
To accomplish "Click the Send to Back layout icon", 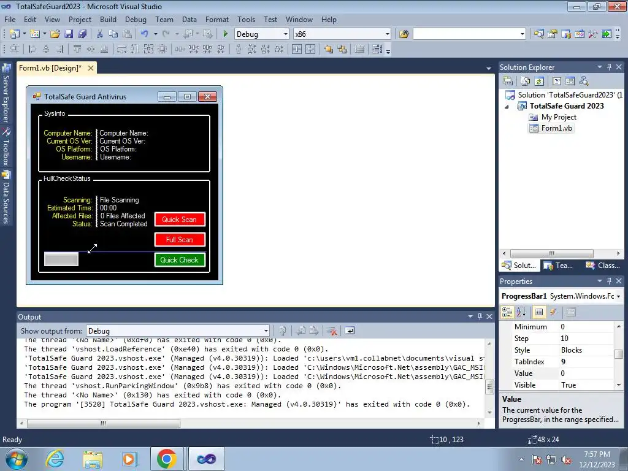I will point(342,49).
